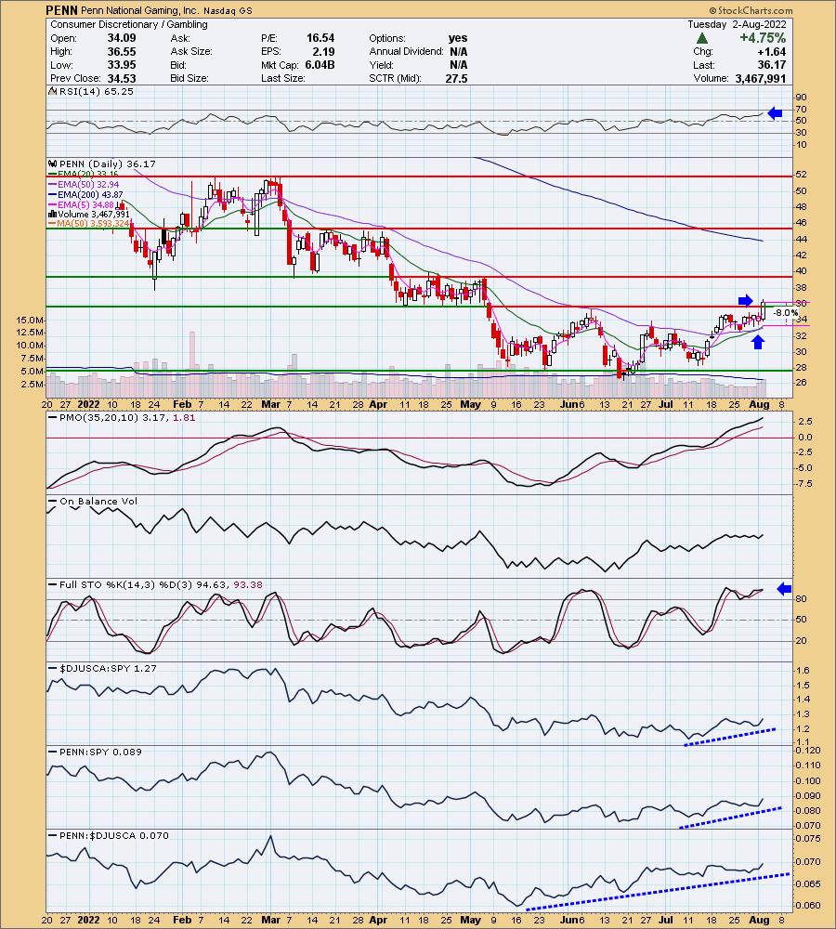Click the 2022 year label on bottom axis
Screen dimensions: 836x929
tap(89, 920)
